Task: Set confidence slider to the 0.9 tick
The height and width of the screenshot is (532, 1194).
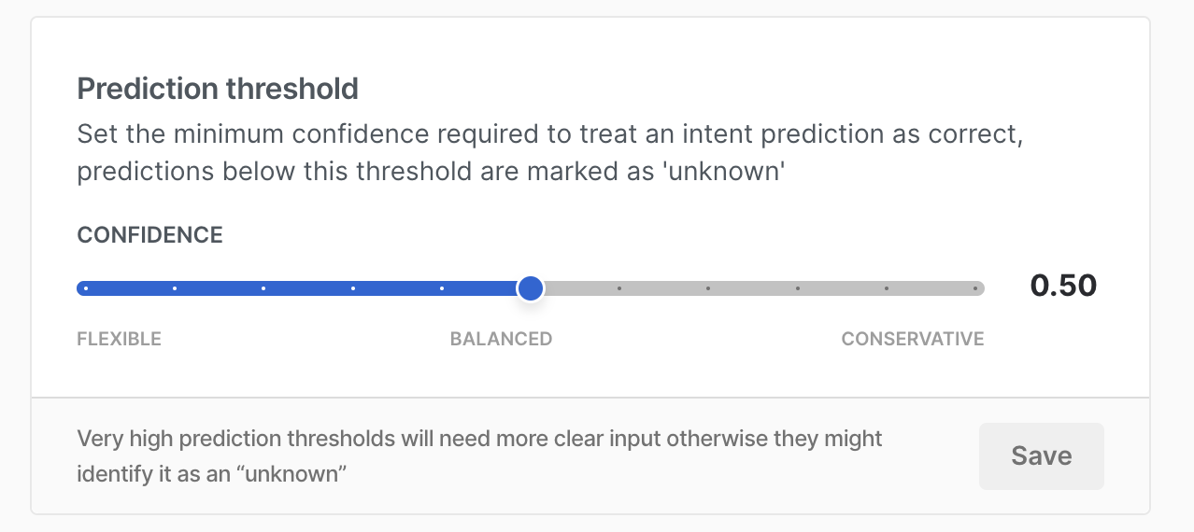Action: [887, 288]
